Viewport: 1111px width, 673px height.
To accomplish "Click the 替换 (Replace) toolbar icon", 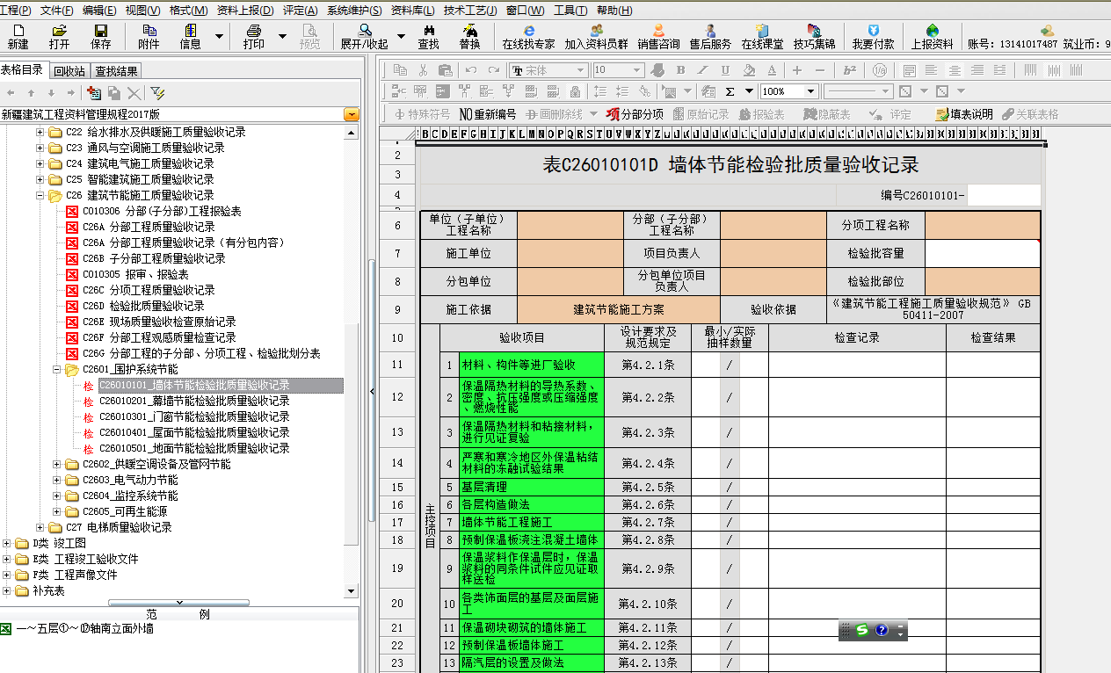I will [469, 36].
